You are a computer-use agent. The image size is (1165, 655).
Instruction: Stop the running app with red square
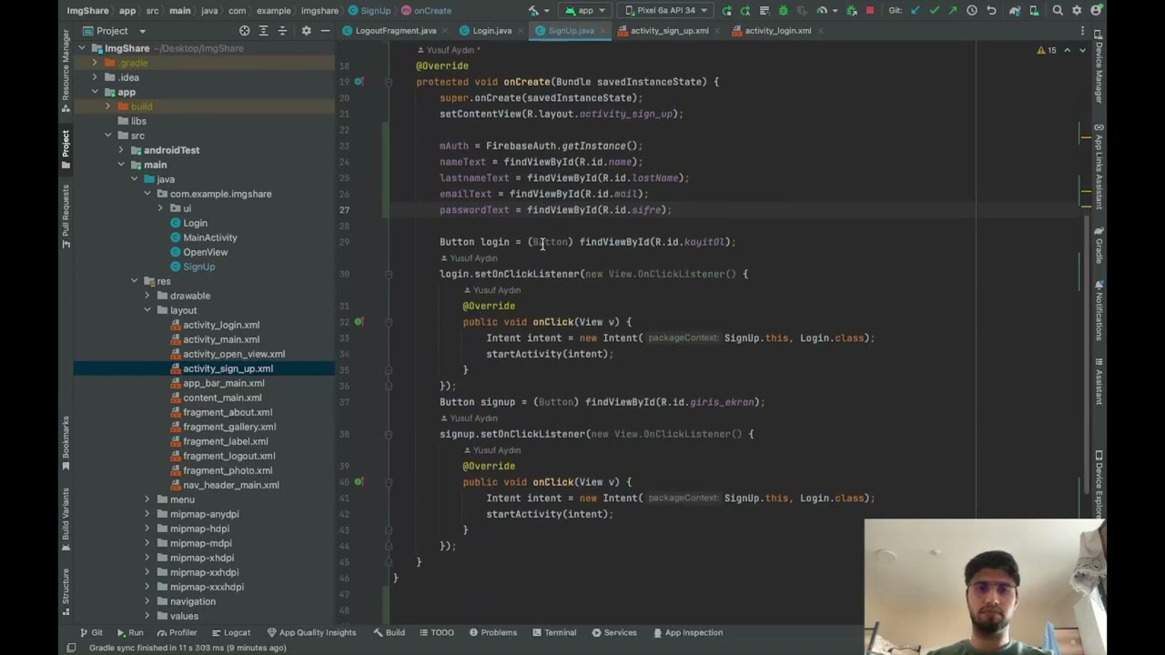(870, 11)
